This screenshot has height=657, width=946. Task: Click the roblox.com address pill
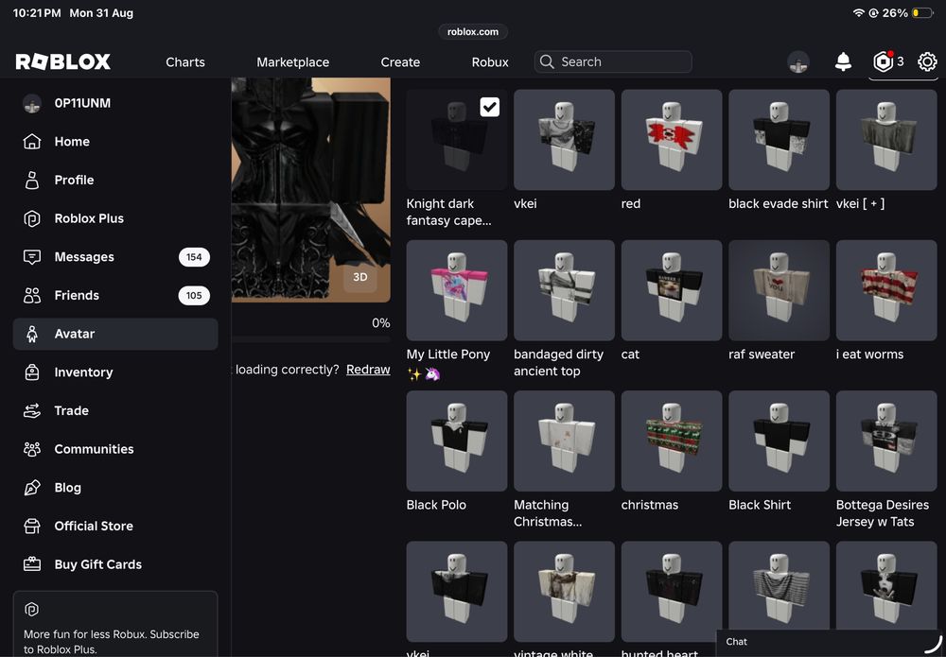coord(473,32)
